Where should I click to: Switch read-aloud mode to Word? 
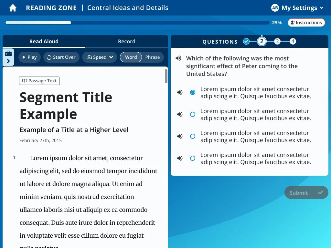pos(131,57)
